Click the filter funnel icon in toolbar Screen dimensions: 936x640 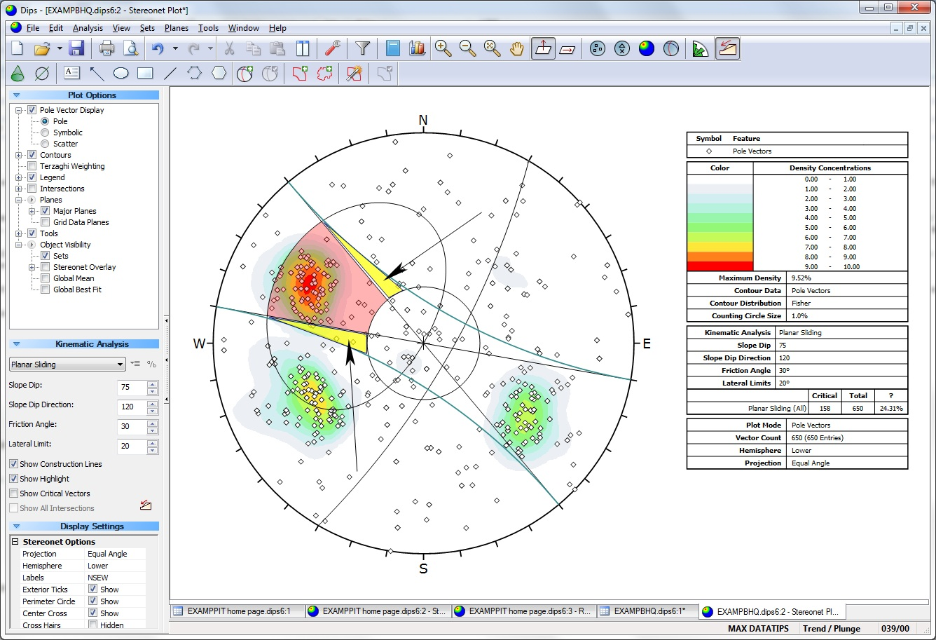(x=362, y=48)
